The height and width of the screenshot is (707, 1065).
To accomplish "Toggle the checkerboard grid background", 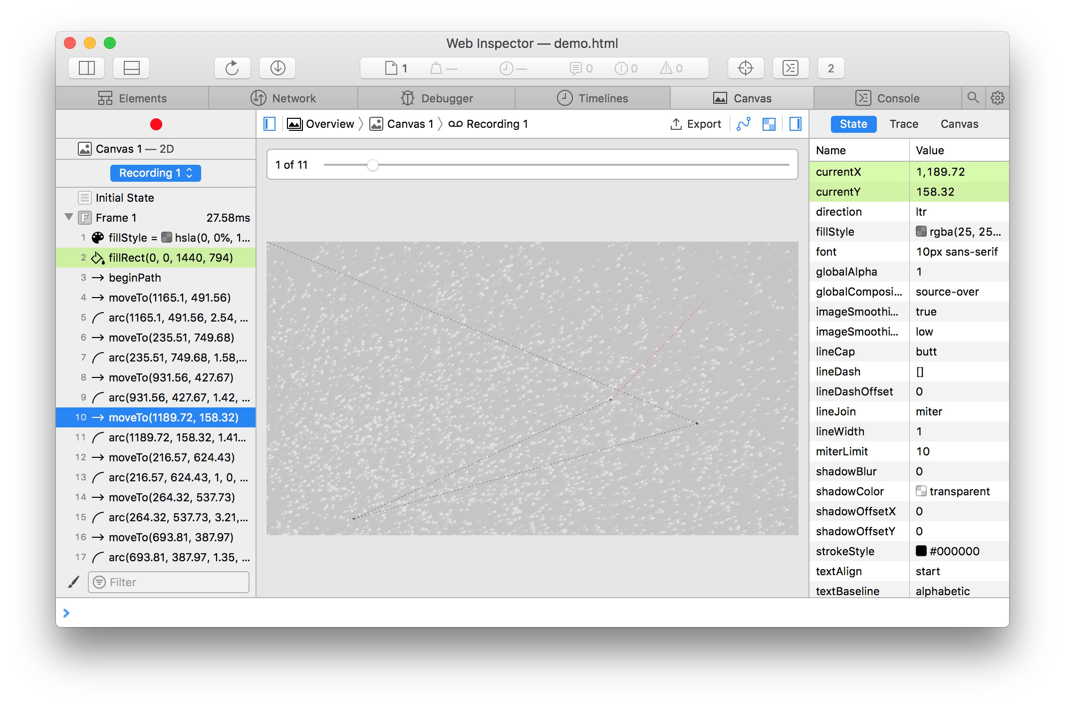I will pos(769,124).
